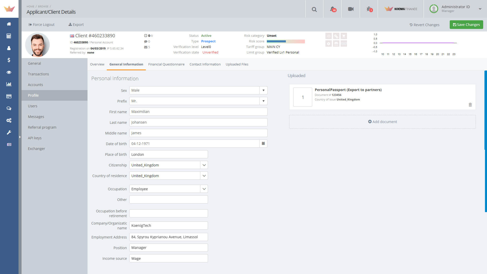
Task: Click the envelope messages count icon
Action: [x=146, y=47]
